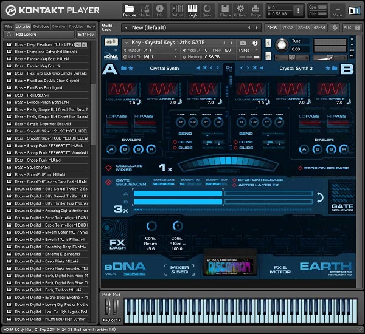The image size is (365, 334).
Task: Click layer A X clear icon
Action: click(205, 67)
